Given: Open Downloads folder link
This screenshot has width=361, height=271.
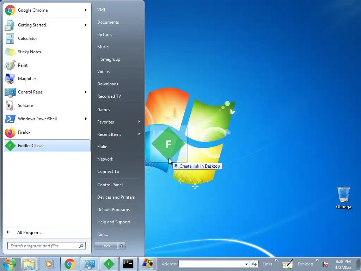Looking at the screenshot, I should (108, 84).
